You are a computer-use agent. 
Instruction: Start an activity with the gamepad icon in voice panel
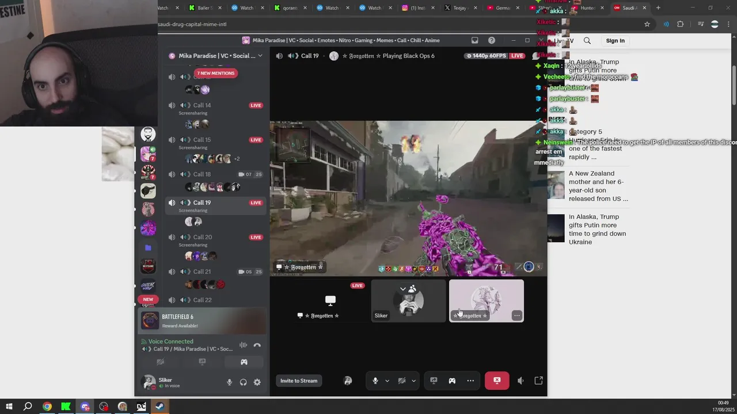[244, 362]
